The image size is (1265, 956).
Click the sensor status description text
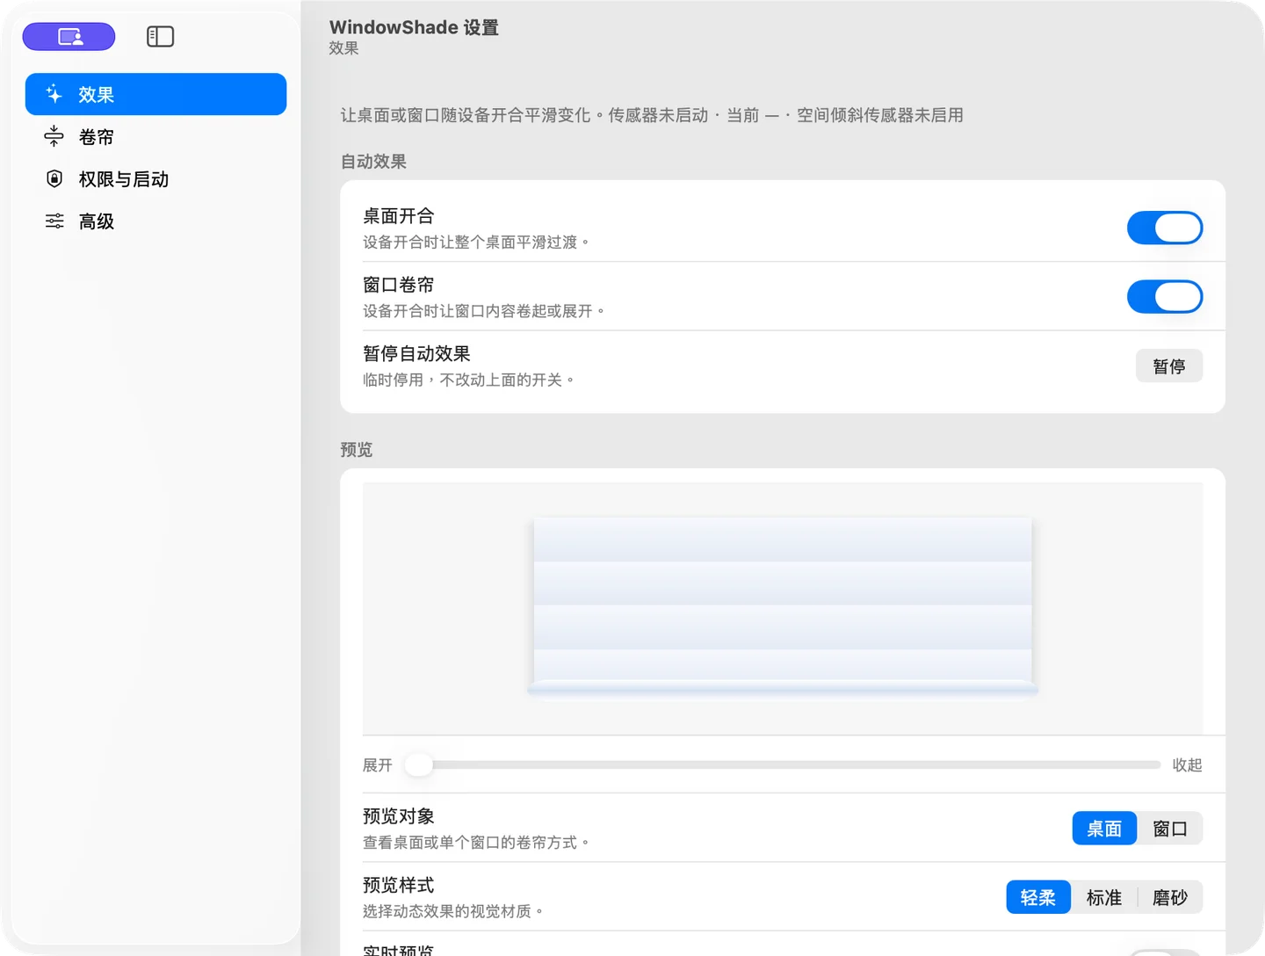pyautogui.click(x=652, y=115)
